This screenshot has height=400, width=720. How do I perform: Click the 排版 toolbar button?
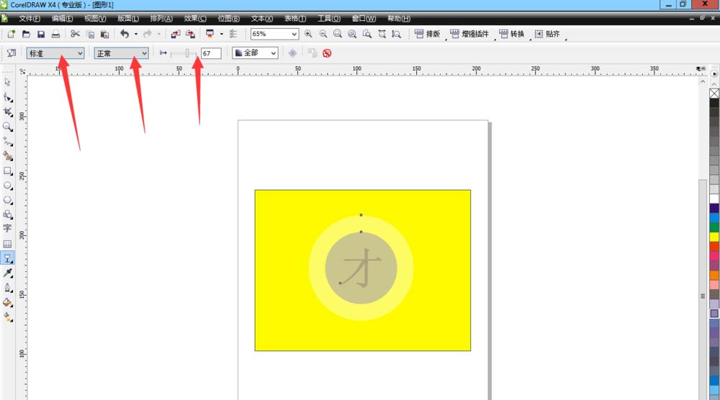tap(427, 34)
